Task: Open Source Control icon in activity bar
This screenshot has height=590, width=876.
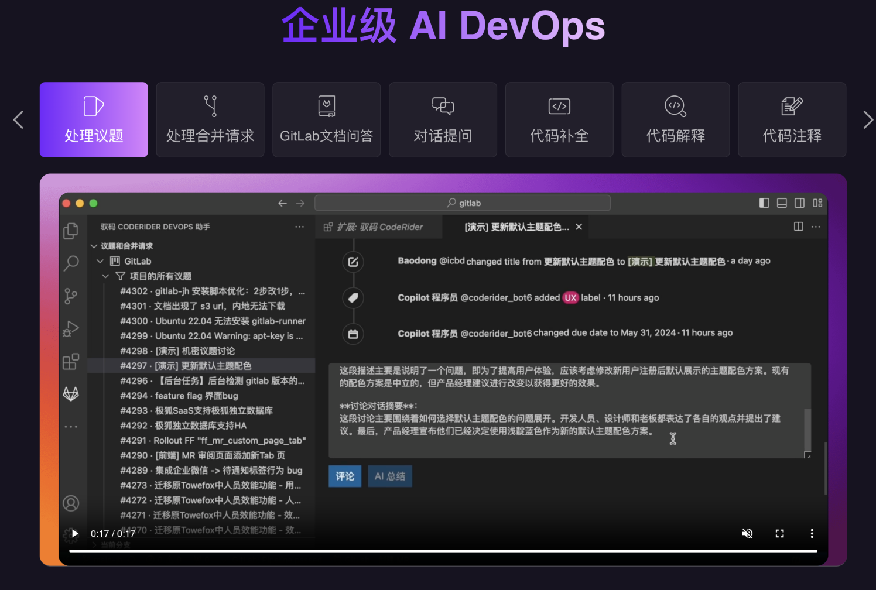Action: coord(71,296)
